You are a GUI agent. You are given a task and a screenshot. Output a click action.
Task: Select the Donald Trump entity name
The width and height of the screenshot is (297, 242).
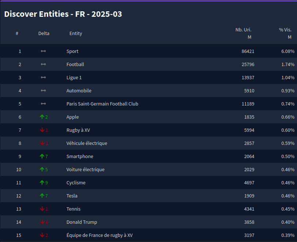click(81, 222)
